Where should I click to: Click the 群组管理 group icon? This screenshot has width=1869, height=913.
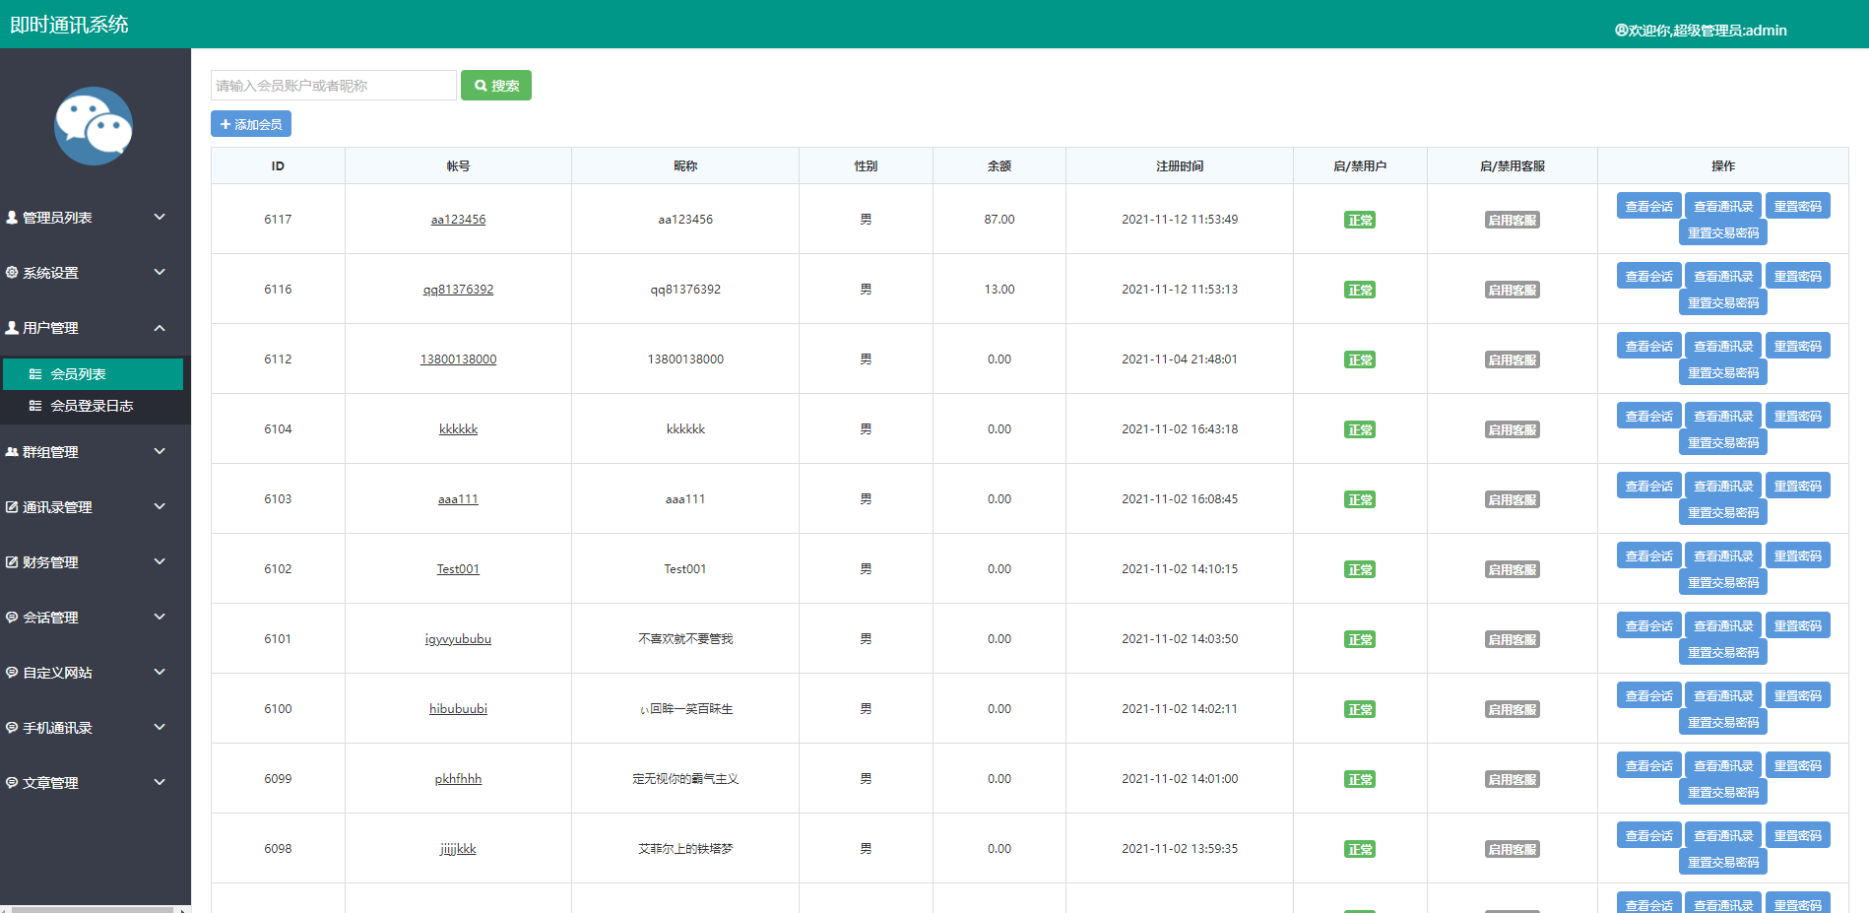click(12, 452)
